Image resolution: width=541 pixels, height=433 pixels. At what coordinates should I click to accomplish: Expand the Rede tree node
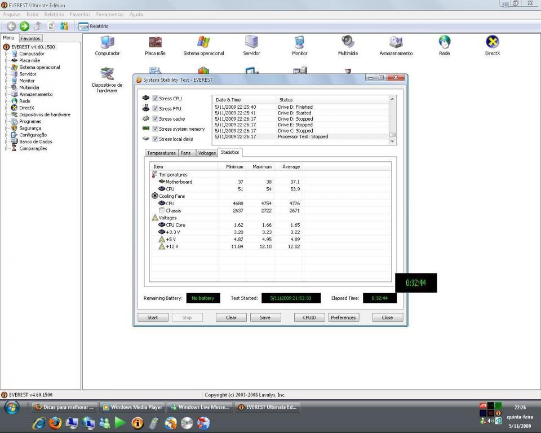6,101
